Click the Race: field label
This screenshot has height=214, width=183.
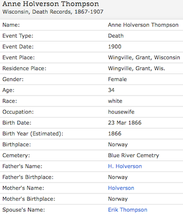coord(9,101)
